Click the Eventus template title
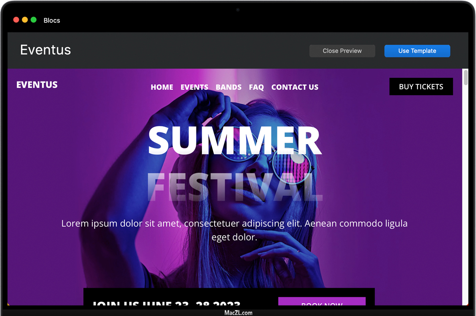The width and height of the screenshot is (476, 316). pos(45,50)
